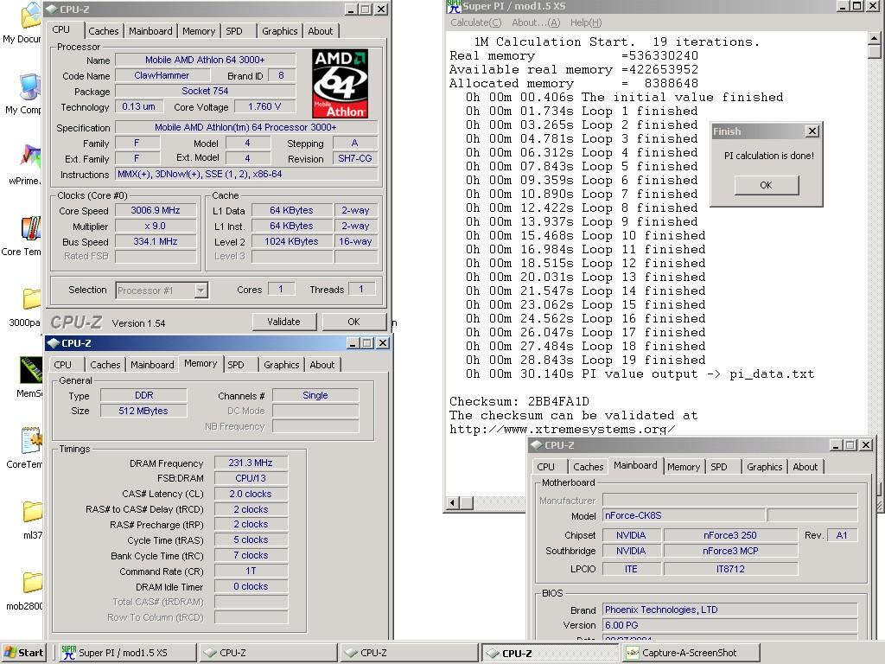This screenshot has height=664, width=885.
Task: Click the Checksum: 2BB4FA1D line
Action: (x=519, y=401)
